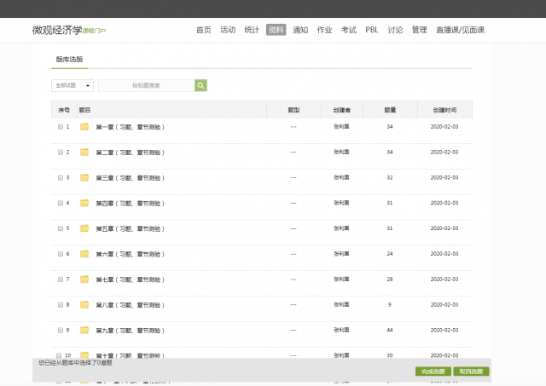The height and width of the screenshot is (386, 546).
Task: Click the green search magnifier icon
Action: (201, 85)
